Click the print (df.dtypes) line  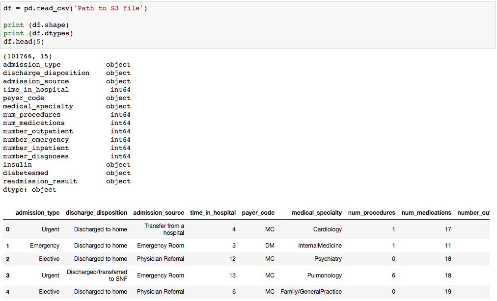tap(38, 33)
